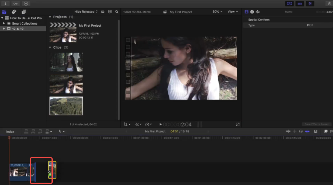Image resolution: width=333 pixels, height=185 pixels.
Task: Toggle the Timeline panel visibility button
Action: 300,4
